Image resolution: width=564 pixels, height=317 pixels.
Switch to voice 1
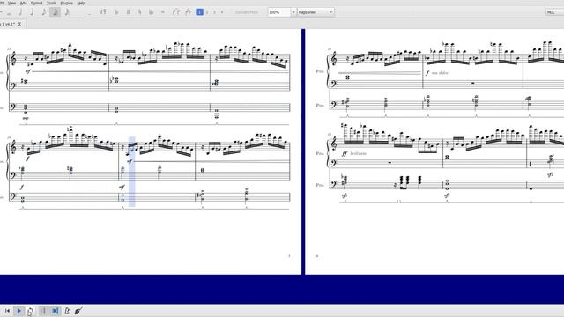click(200, 12)
